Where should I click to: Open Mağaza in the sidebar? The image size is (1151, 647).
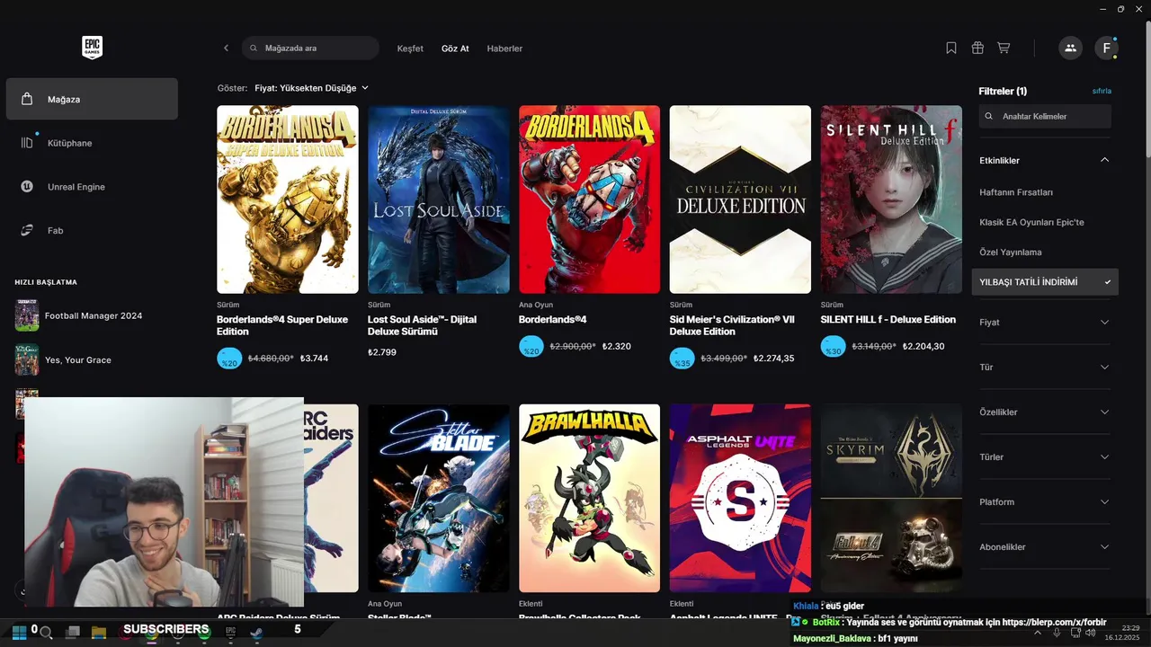tap(92, 99)
